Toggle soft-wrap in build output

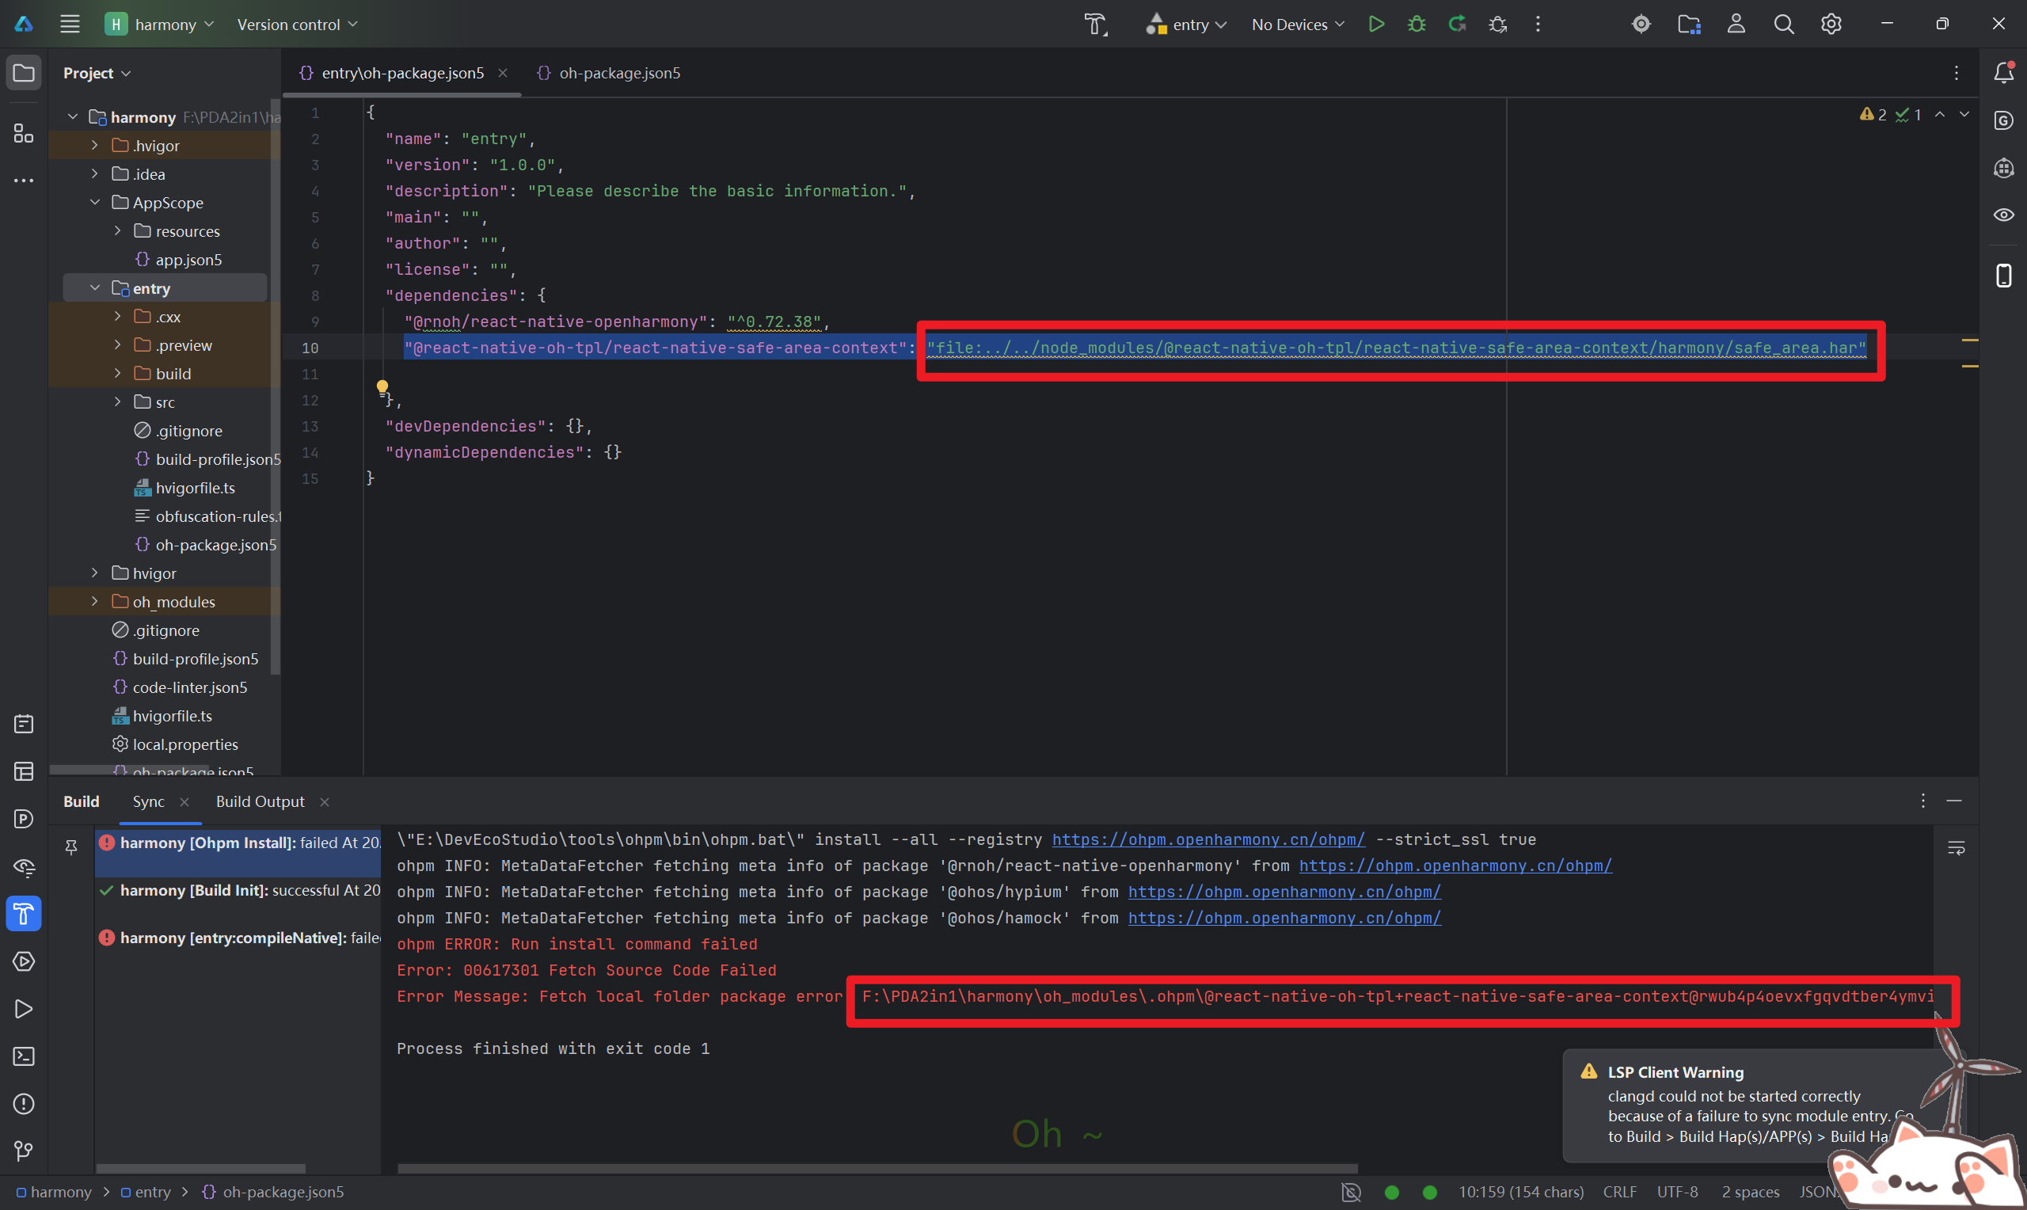coord(1955,849)
